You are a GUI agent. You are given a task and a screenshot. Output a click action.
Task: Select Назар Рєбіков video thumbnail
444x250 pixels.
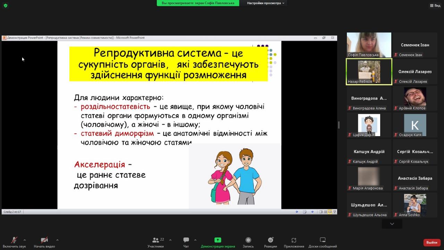(x=369, y=72)
